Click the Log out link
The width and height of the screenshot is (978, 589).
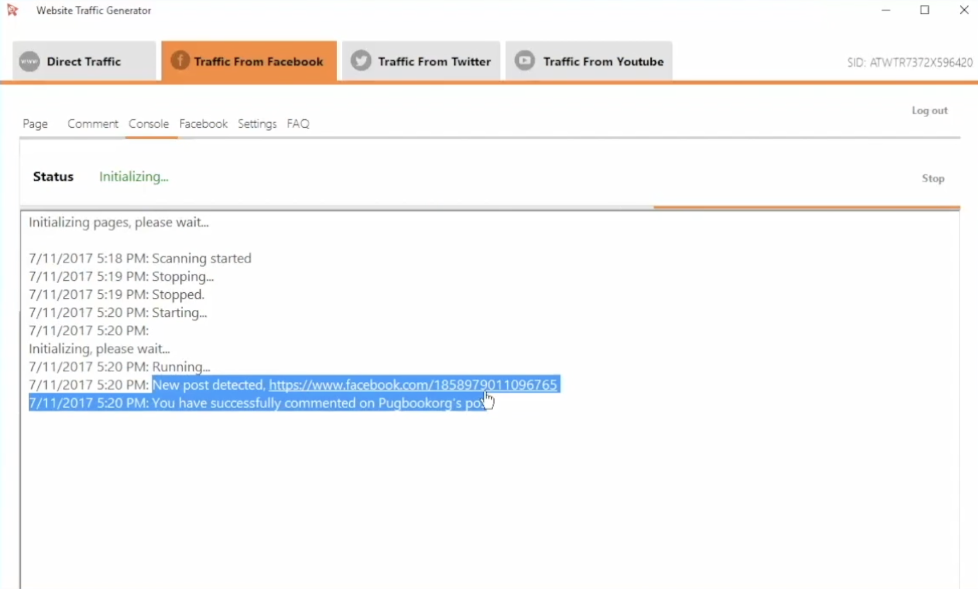(x=929, y=111)
